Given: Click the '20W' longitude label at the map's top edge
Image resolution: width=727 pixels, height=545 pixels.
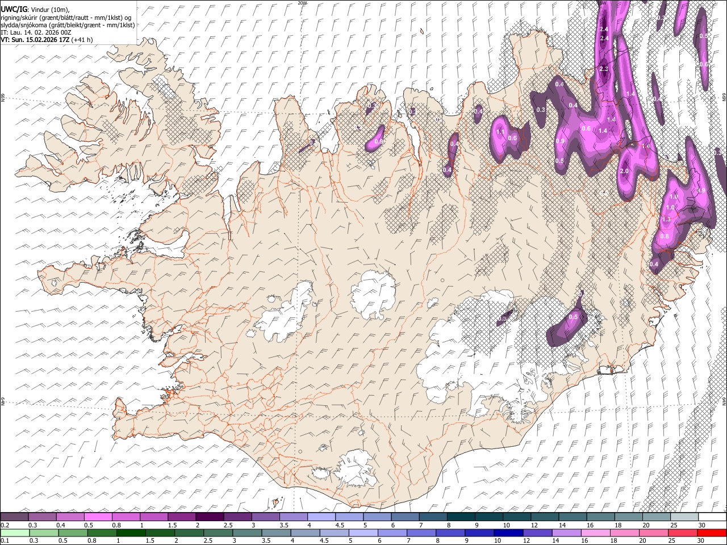Looking at the screenshot, I should coord(302,3).
